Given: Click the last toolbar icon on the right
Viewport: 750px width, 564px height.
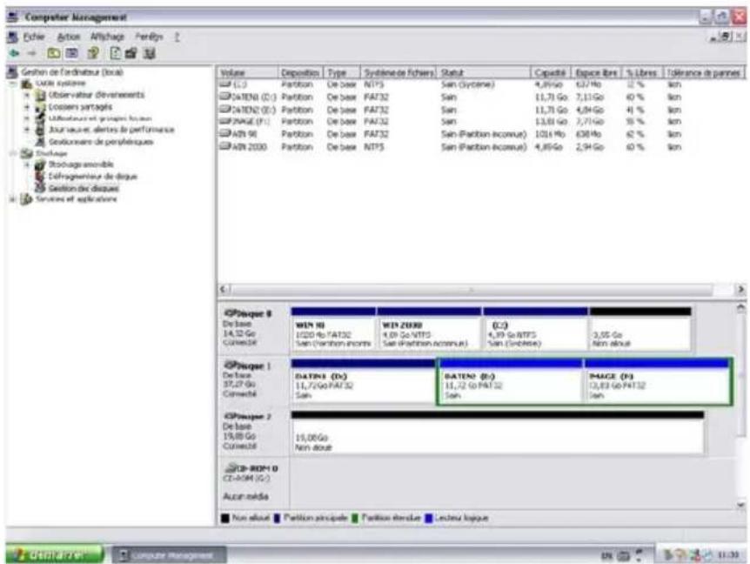Looking at the screenshot, I should pyautogui.click(x=150, y=53).
